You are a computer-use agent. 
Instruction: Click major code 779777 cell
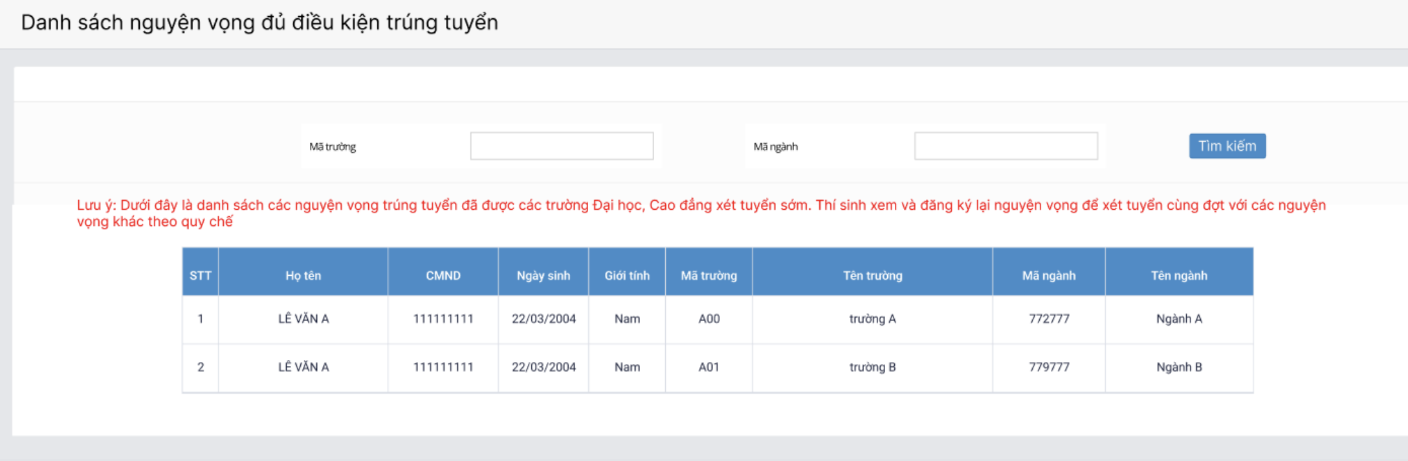(x=1049, y=367)
